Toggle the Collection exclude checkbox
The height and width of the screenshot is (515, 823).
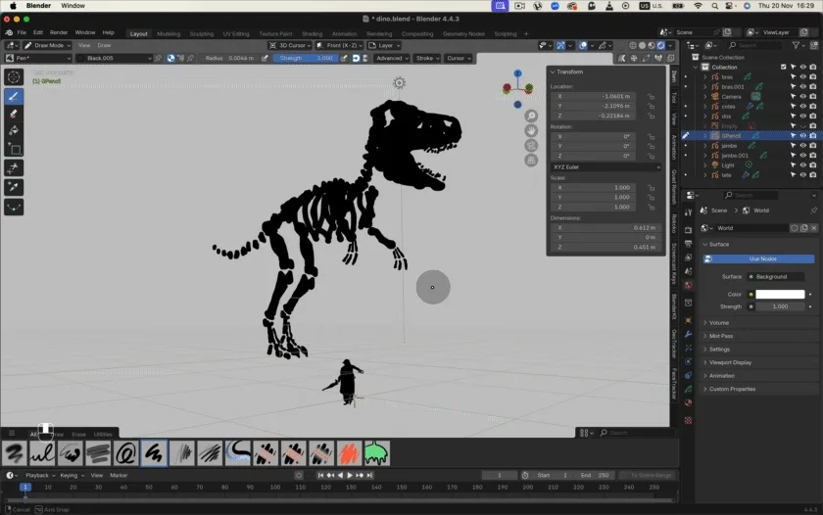783,67
